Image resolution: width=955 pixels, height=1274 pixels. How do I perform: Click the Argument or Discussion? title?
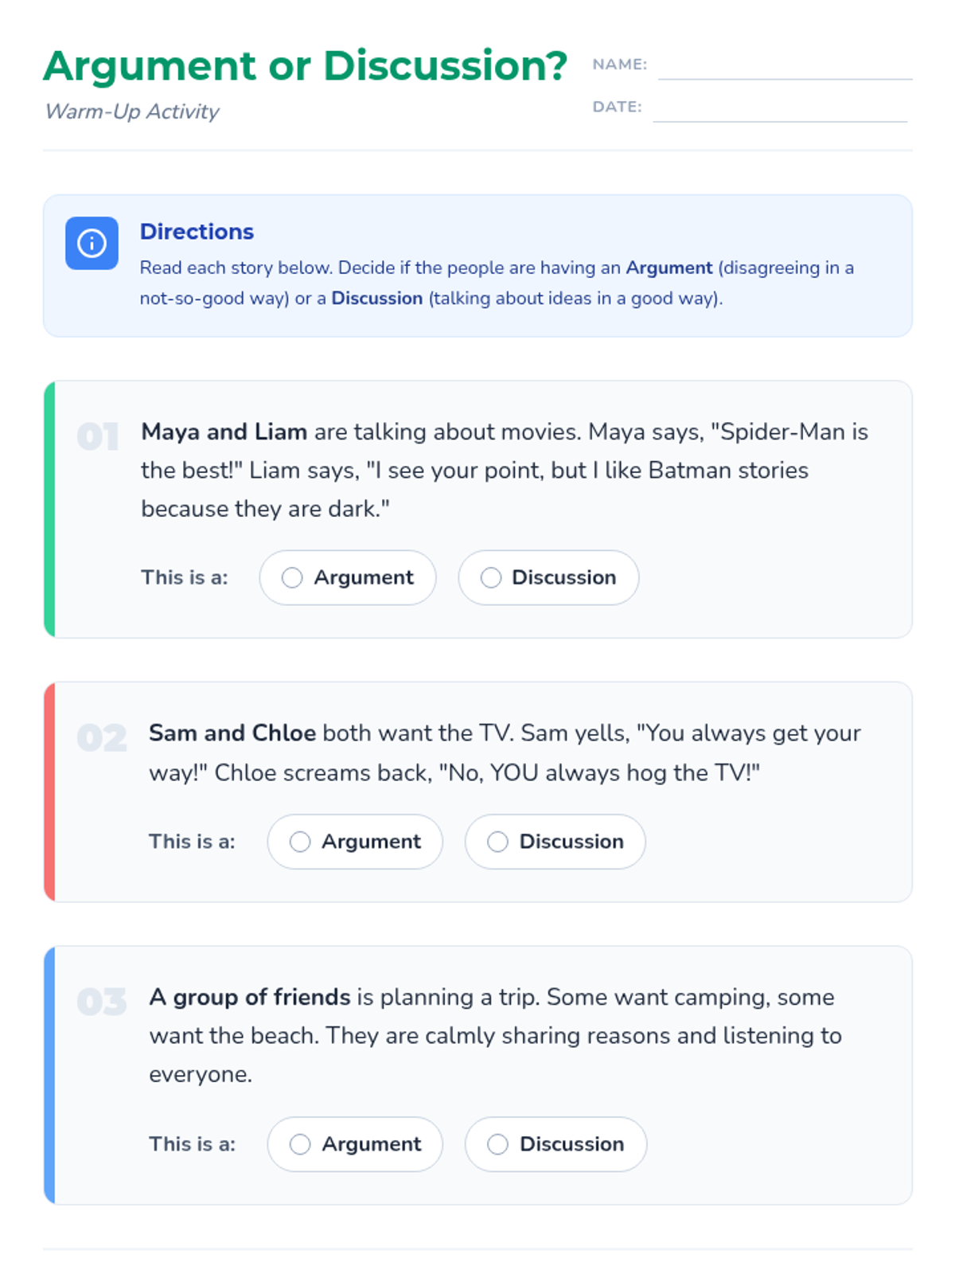coord(306,65)
